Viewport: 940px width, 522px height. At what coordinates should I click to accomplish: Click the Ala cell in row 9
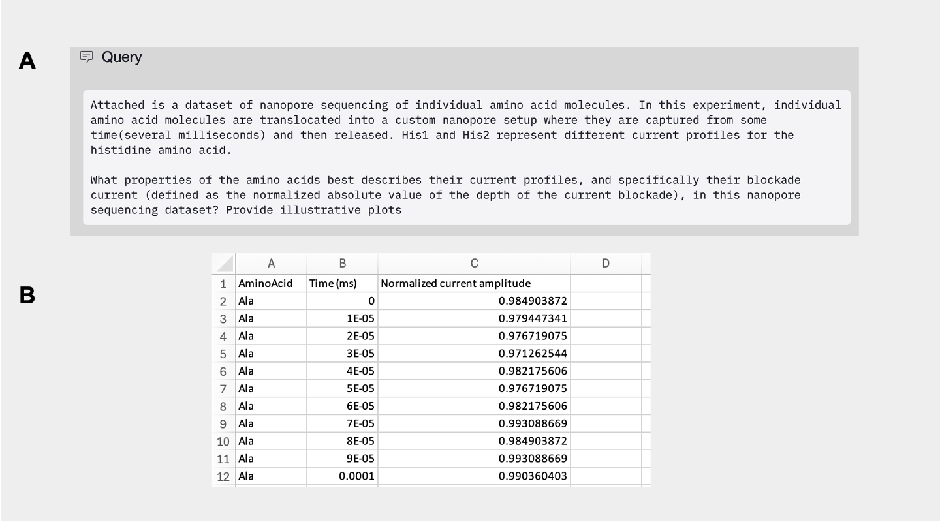(x=272, y=424)
